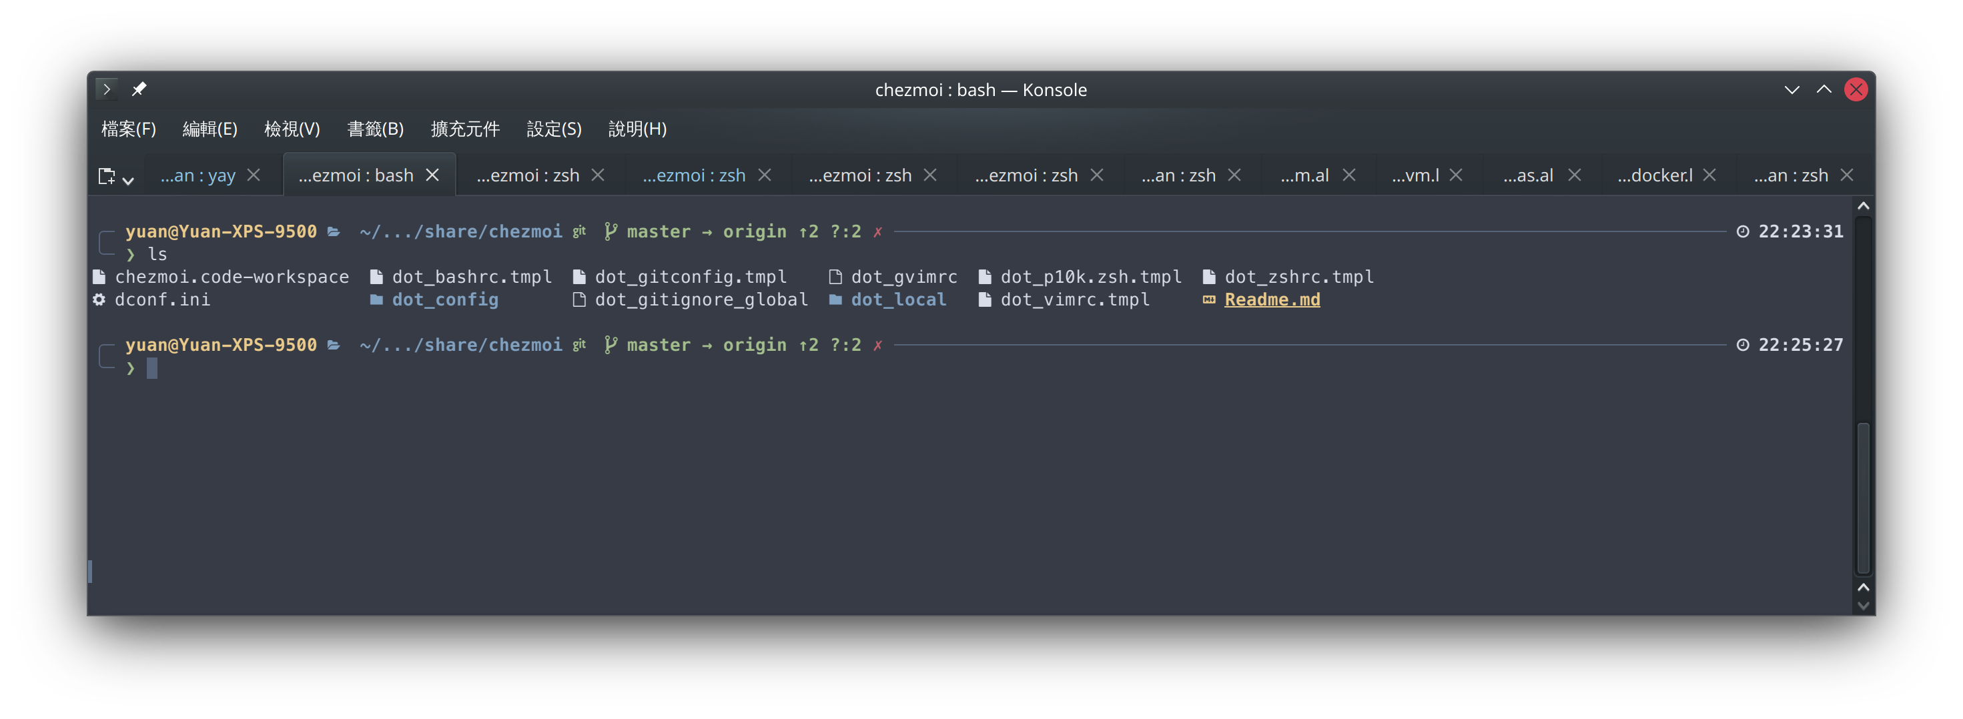This screenshot has width=1963, height=719.
Task: Click the pin window icon in title bar
Action: point(139,89)
